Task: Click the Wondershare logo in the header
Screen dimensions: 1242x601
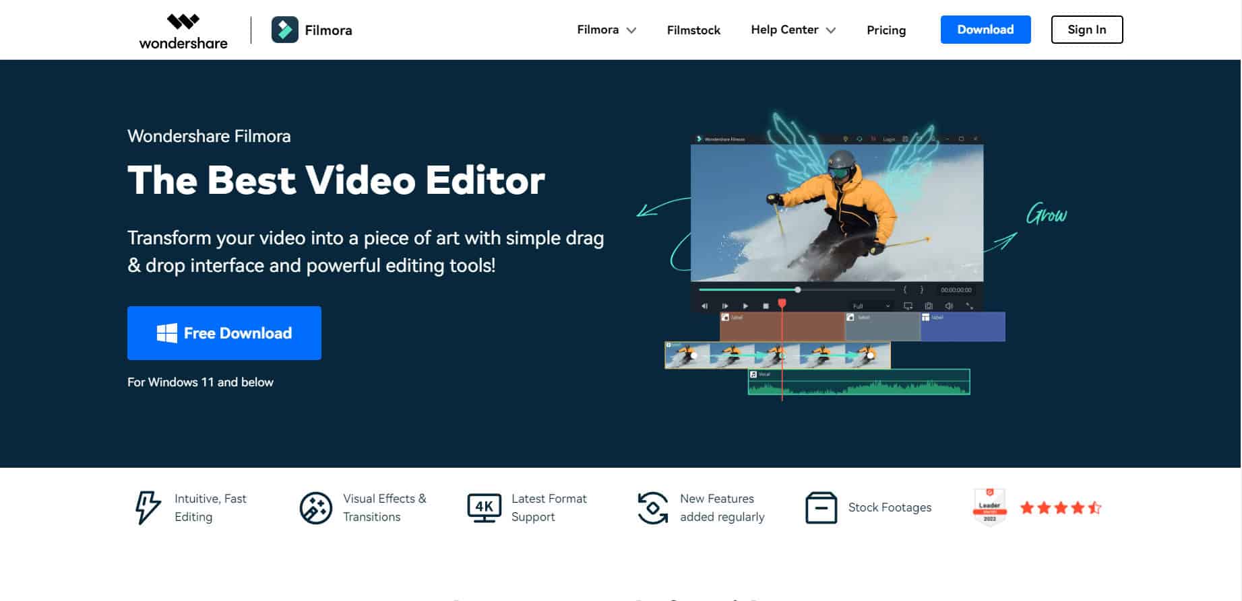Action: coord(183,31)
